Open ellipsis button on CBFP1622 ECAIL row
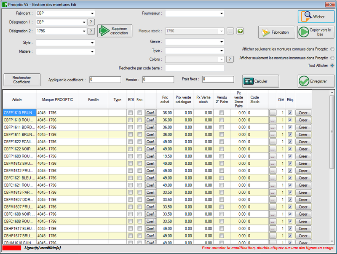 (273, 142)
